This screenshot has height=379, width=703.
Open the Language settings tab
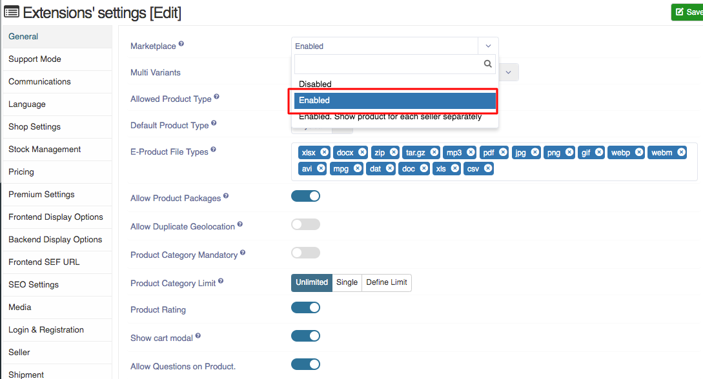pos(57,104)
